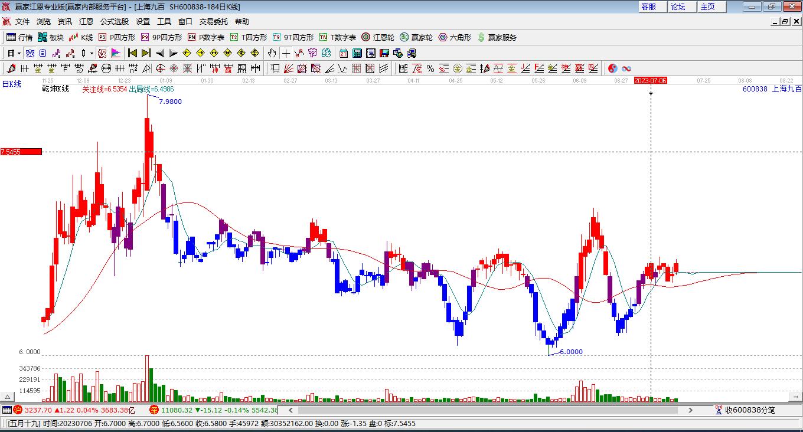The width and height of the screenshot is (803, 432).
Task: Open the 工具 menu
Action: click(x=164, y=22)
